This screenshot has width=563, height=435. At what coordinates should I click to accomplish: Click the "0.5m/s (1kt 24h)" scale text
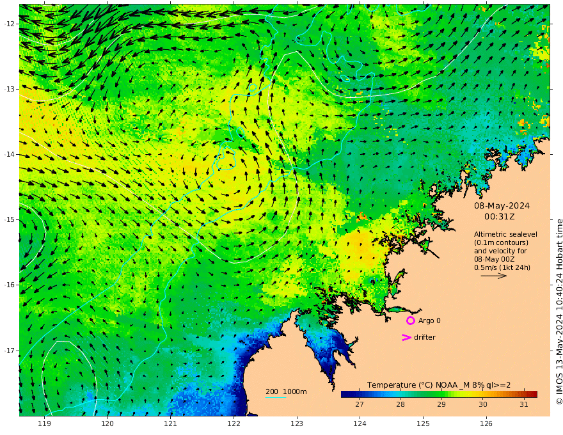click(x=502, y=267)
